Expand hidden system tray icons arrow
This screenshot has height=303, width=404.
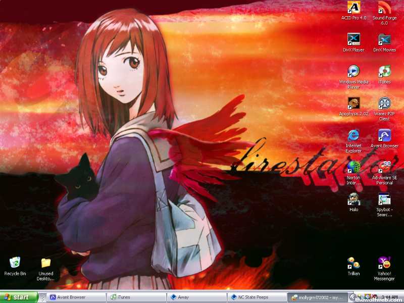click(x=352, y=297)
